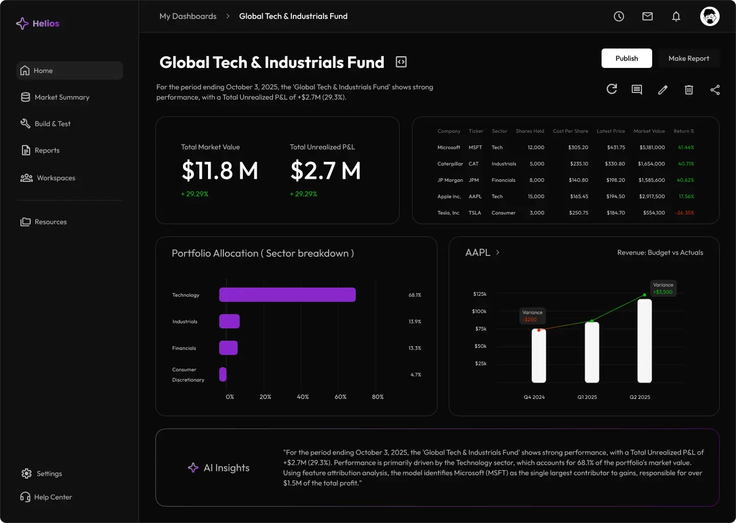Screen dimensions: 736x523
Task: Click the Variance -$250 tooltip
Action: 533,316
